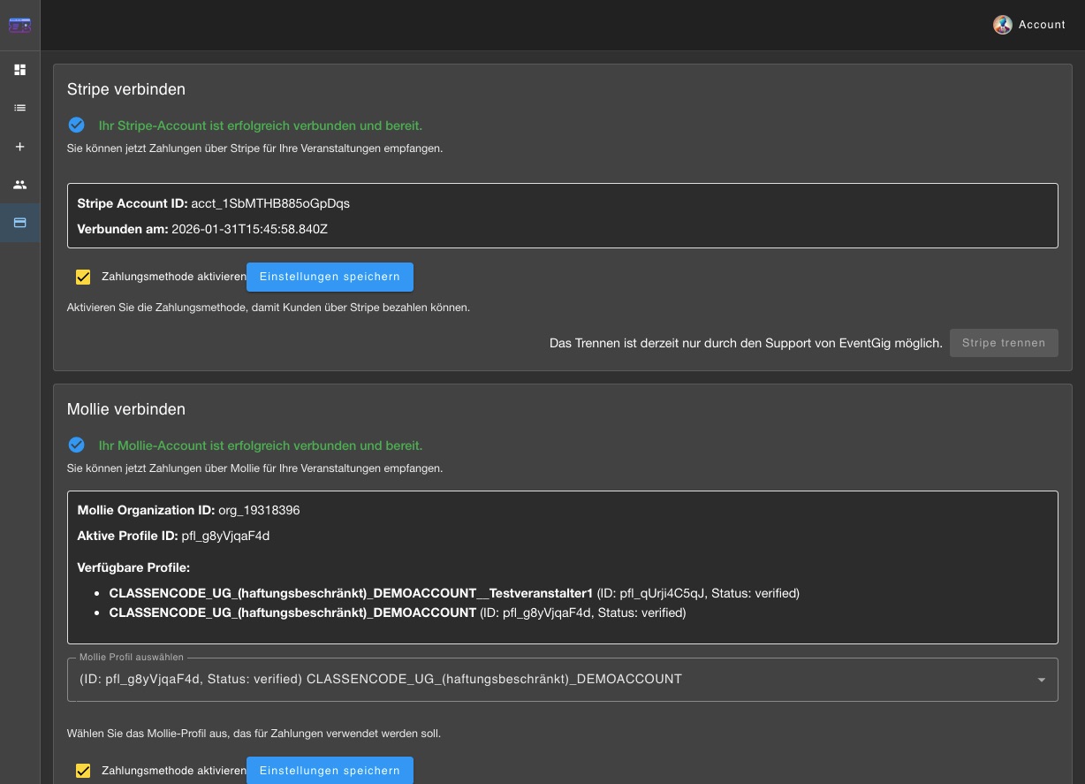Click the Account avatar image
This screenshot has height=784, width=1085.
[x=1002, y=25]
